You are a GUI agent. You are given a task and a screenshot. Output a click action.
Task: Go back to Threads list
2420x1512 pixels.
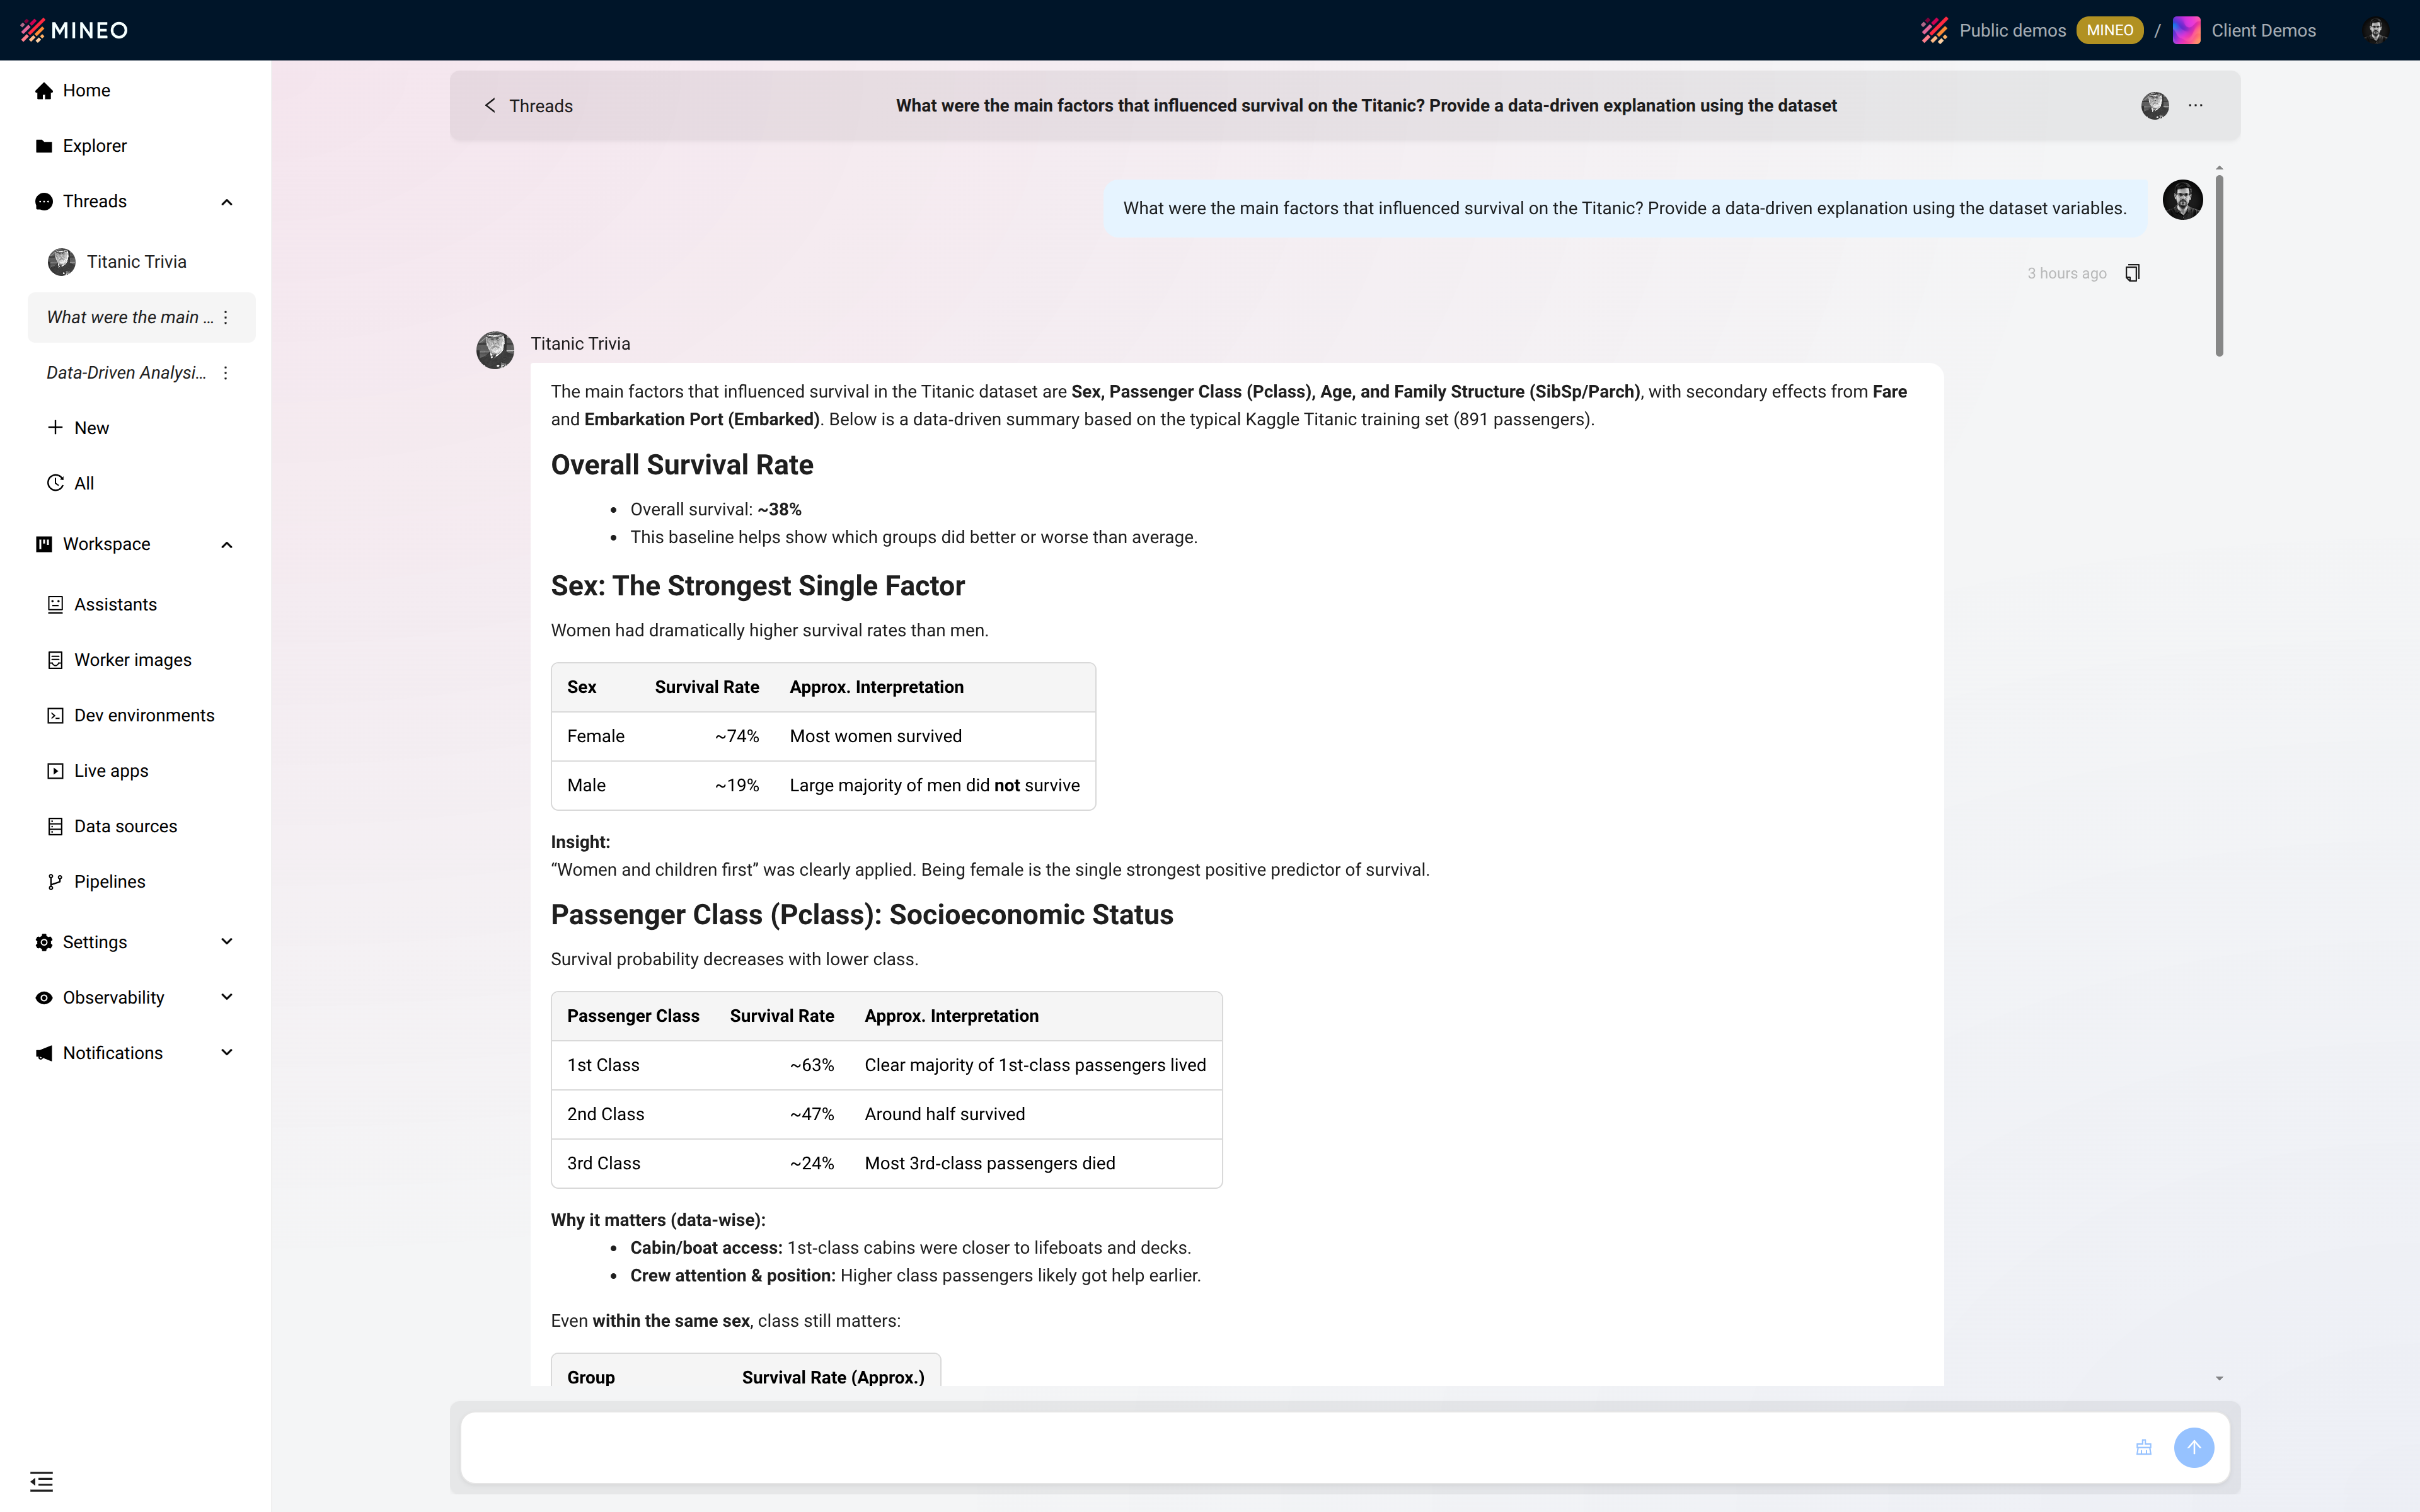click(x=528, y=106)
